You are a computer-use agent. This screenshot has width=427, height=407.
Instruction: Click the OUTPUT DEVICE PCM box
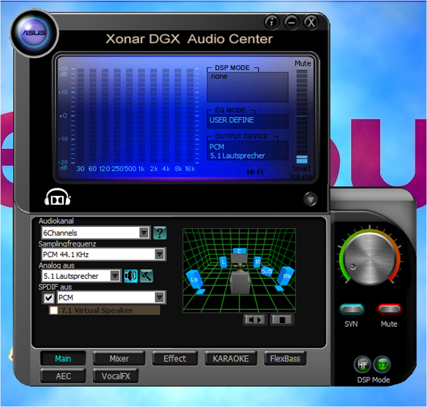coord(248,151)
